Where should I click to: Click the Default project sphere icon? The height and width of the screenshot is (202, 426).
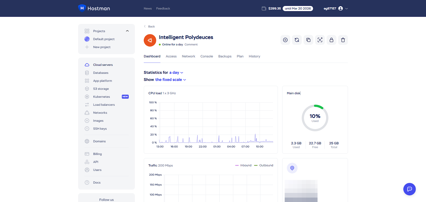tap(87, 39)
